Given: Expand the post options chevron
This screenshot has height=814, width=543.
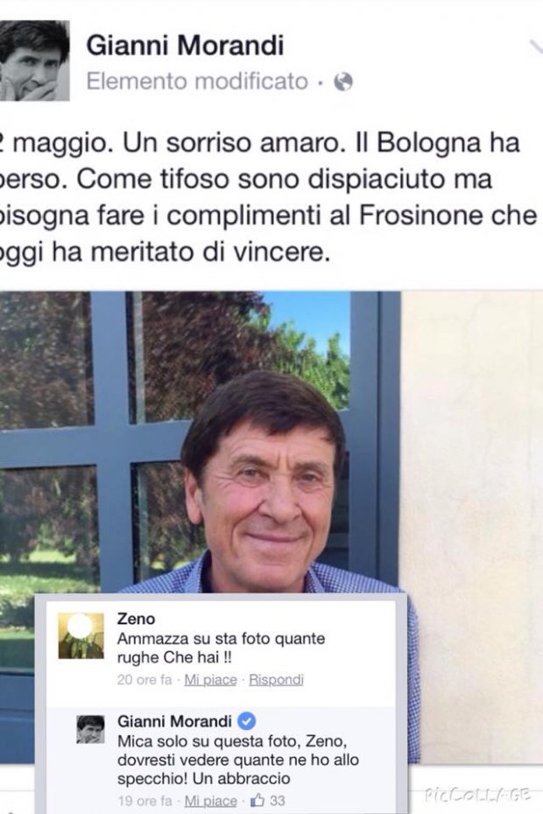Looking at the screenshot, I should (x=536, y=46).
